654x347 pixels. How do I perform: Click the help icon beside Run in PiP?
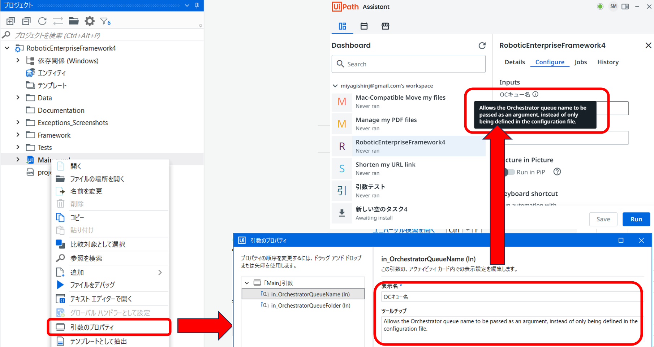[x=557, y=172]
